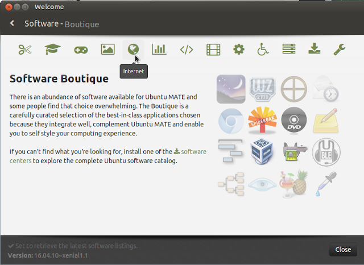The height and width of the screenshot is (265, 364).
Task: Click the Close button in footer
Action: 343,250
